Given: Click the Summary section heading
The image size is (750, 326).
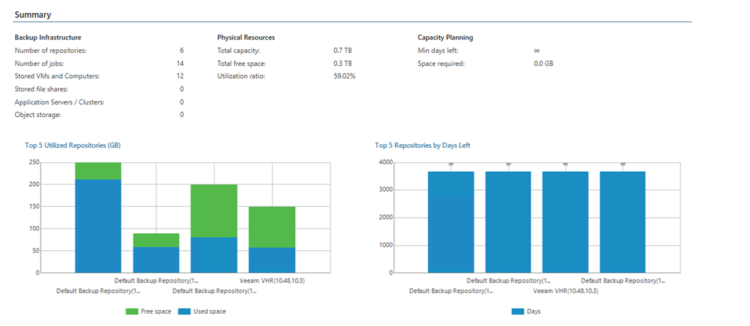Looking at the screenshot, I should (x=33, y=15).
